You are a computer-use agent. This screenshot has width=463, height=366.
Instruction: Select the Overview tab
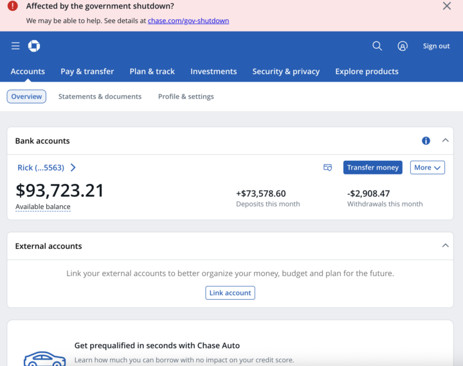point(26,96)
